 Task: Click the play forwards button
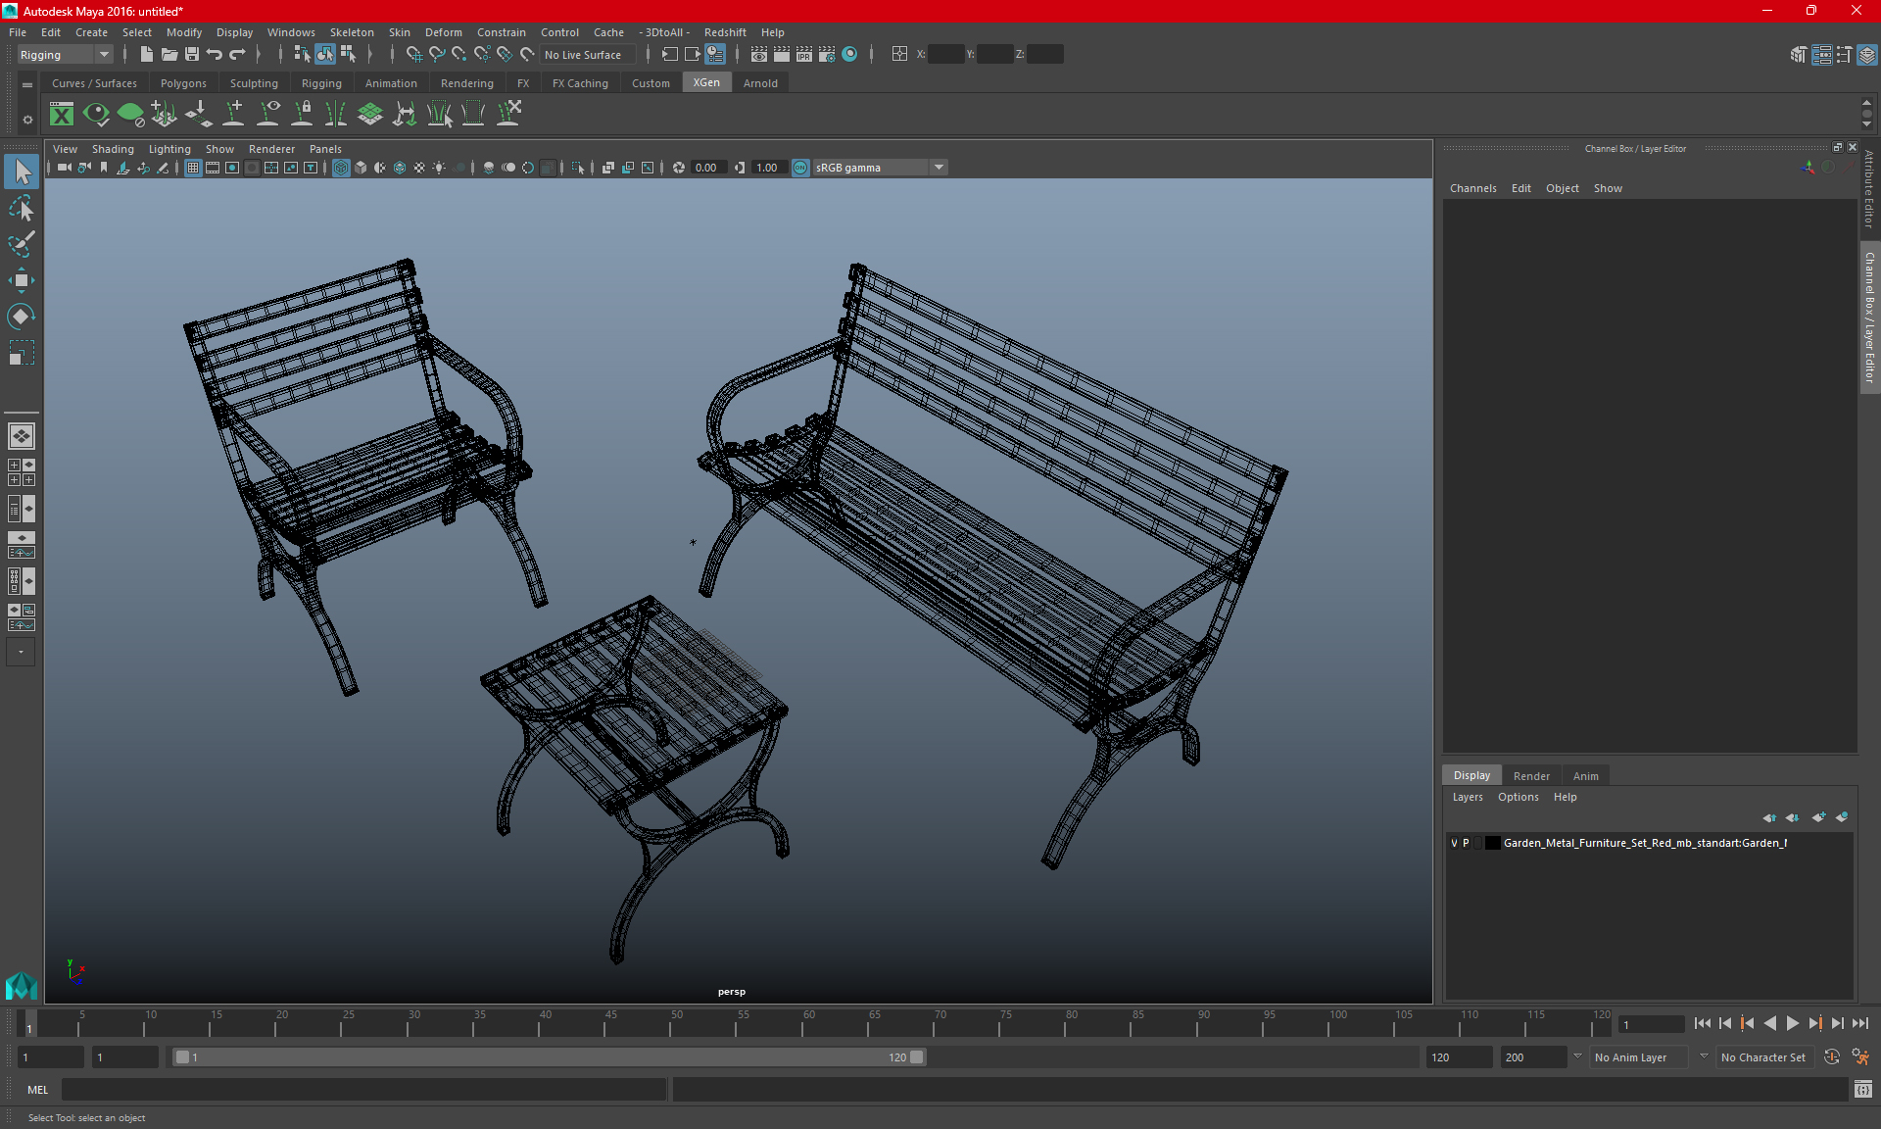[x=1792, y=1023]
